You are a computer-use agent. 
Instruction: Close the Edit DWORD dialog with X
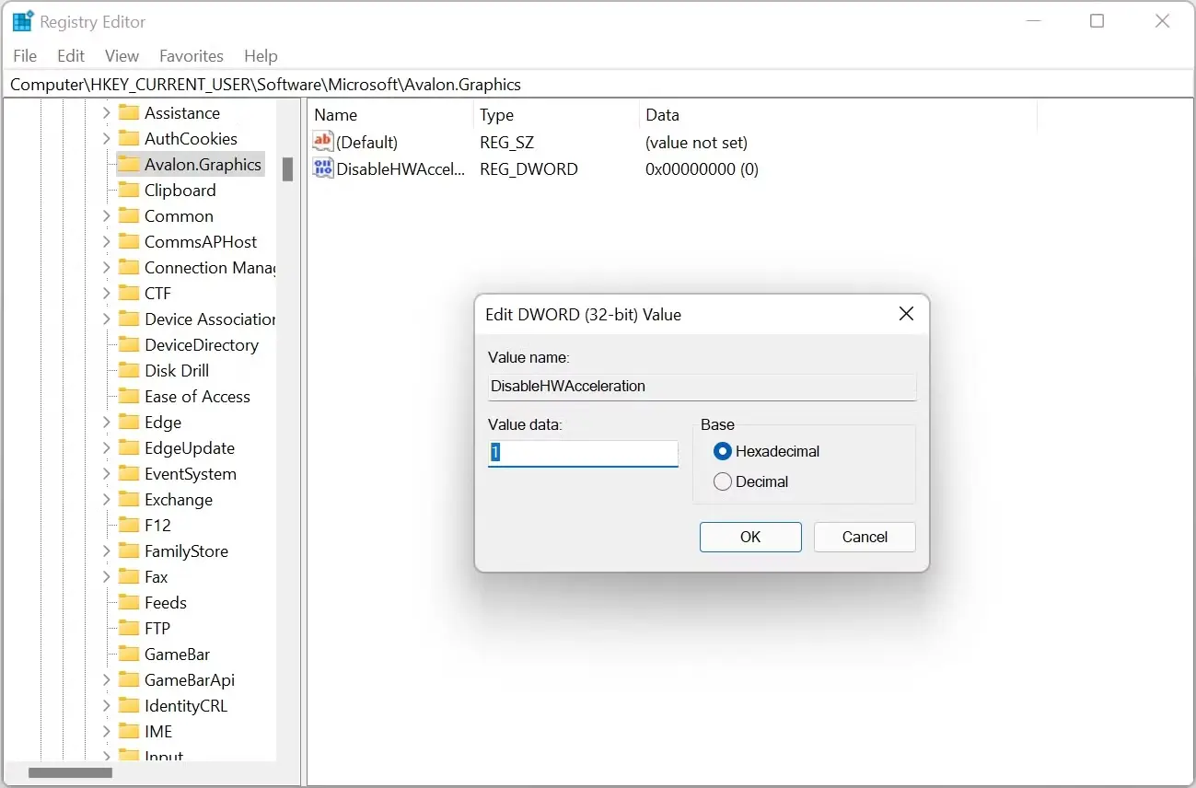pyautogui.click(x=906, y=314)
